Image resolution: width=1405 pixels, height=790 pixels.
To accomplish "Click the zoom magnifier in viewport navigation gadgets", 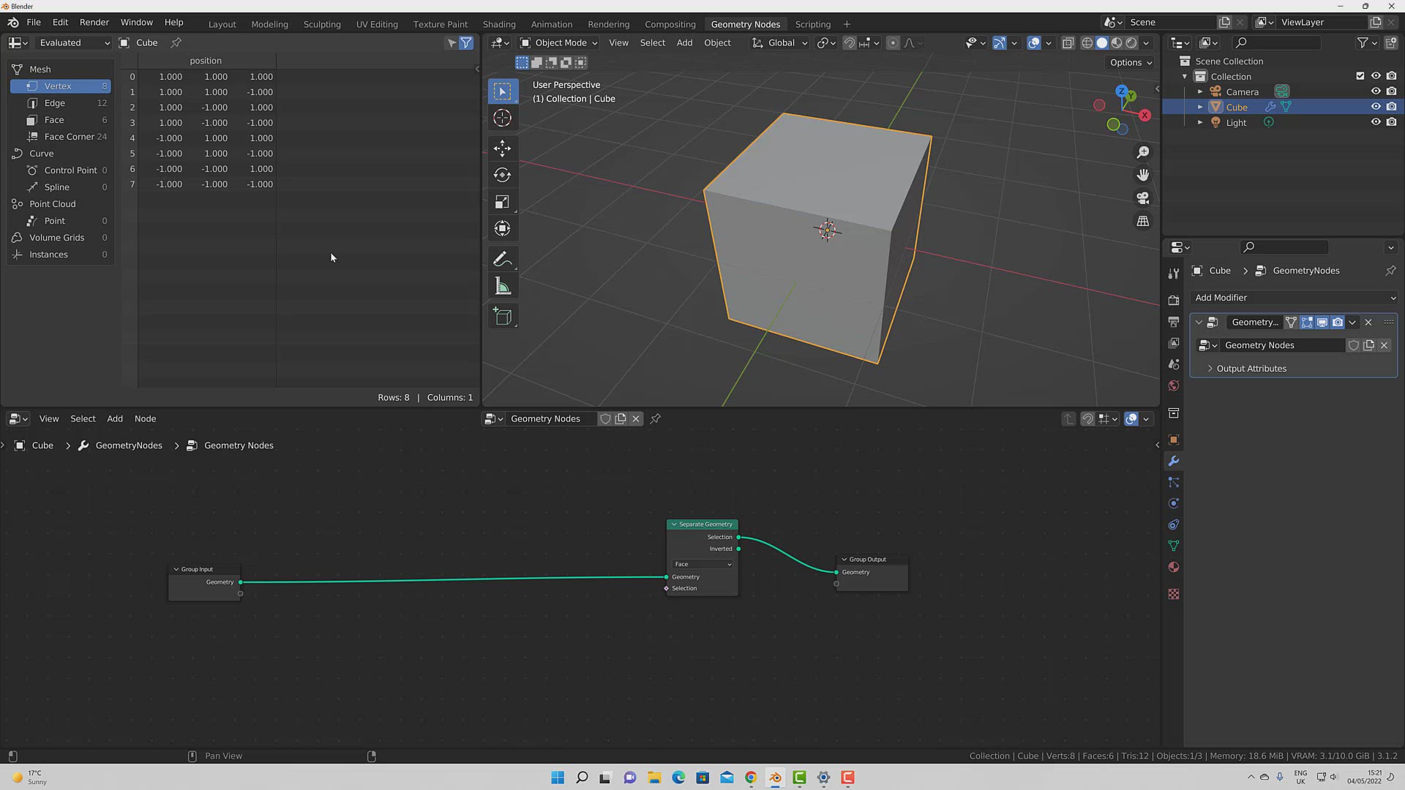I will pyautogui.click(x=1143, y=152).
